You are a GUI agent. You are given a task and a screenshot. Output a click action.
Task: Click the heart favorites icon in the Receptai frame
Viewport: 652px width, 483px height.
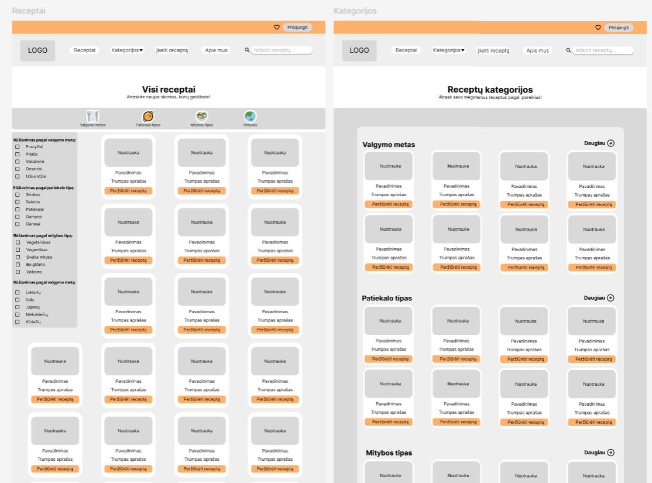tap(277, 28)
